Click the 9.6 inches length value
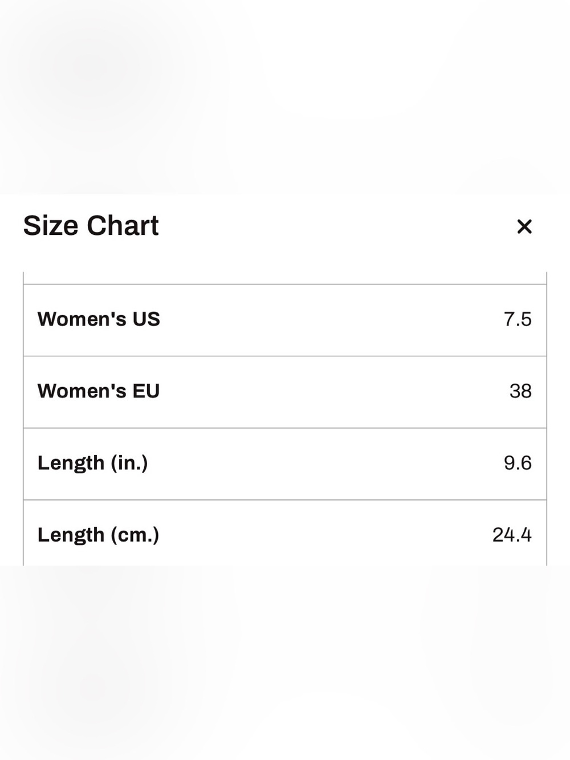570x760 pixels. (518, 463)
